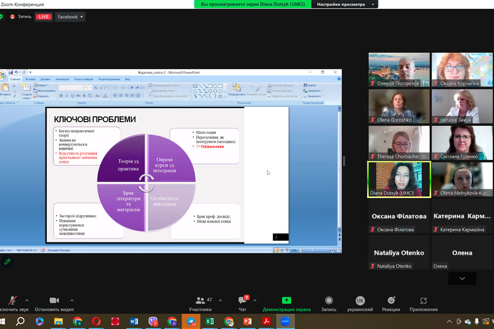The height and width of the screenshot is (329, 494).
Task: Unmute the microphone in Zoom toolbar
Action: click(x=12, y=300)
